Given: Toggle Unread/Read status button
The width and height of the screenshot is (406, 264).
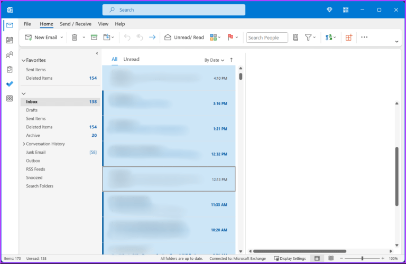Looking at the screenshot, I should (183, 37).
